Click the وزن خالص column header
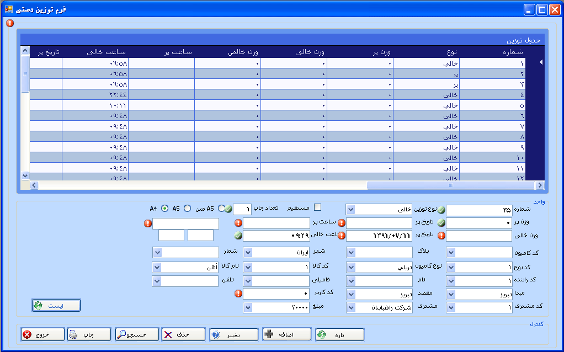This screenshot has height=352, width=564. pos(228,52)
